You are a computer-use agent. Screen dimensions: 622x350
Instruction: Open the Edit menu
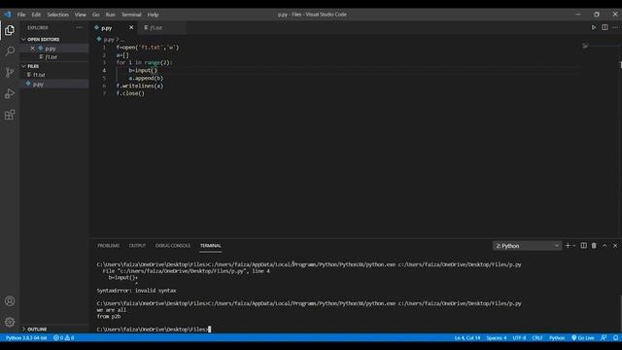(36, 15)
